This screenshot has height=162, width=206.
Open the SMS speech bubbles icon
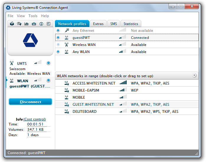pyautogui.click(x=19, y=24)
